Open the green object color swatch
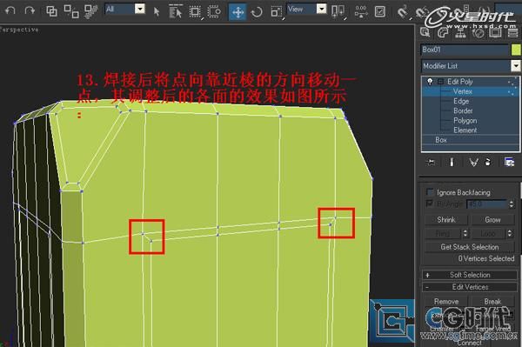Viewport: 522px width, 347px height. coord(516,50)
